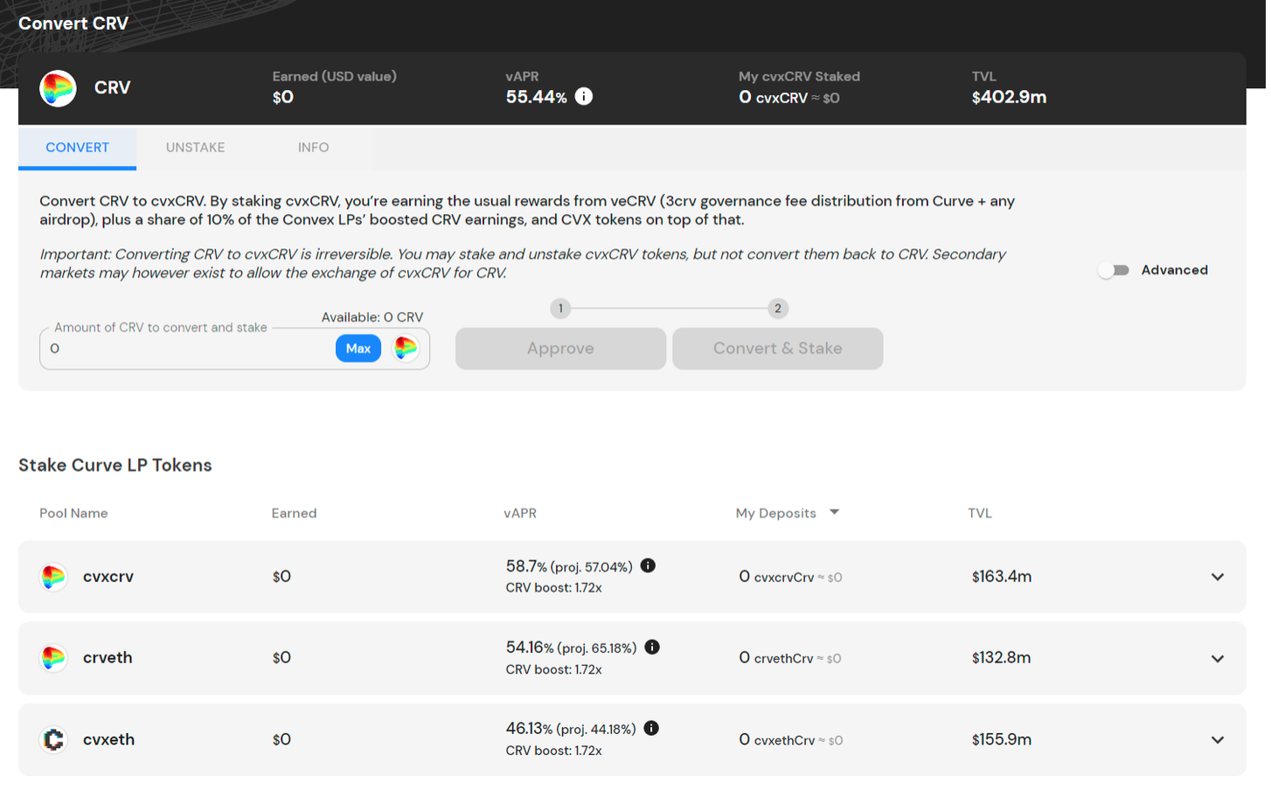Click the crveth pool icon
This screenshot has width=1271, height=790.
(53, 660)
